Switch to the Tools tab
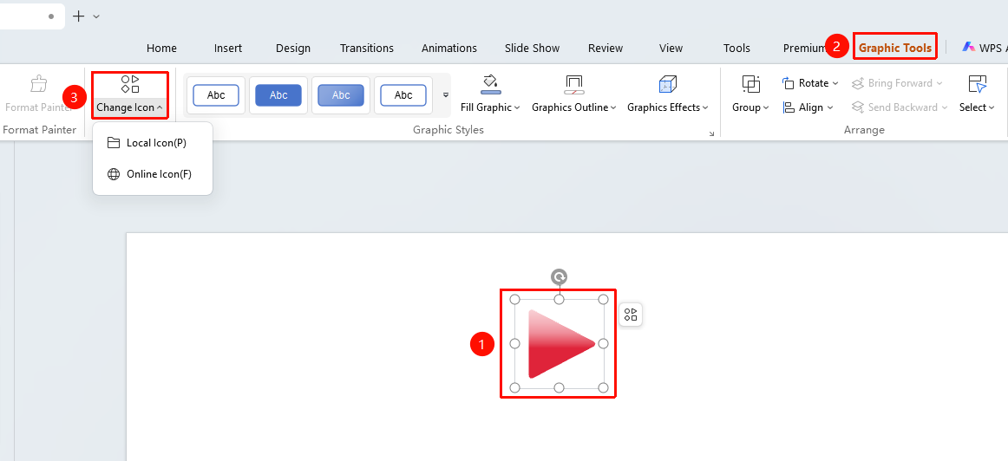The height and width of the screenshot is (461, 1008). 736,49
